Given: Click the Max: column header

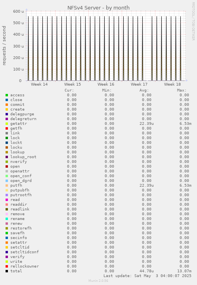Looking at the screenshot, I should (182, 90).
